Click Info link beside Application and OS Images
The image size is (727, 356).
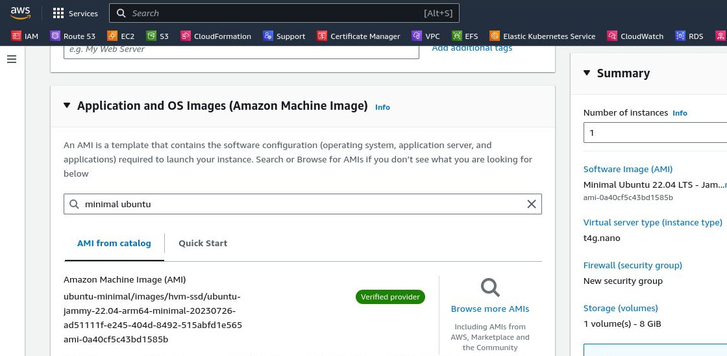click(382, 107)
